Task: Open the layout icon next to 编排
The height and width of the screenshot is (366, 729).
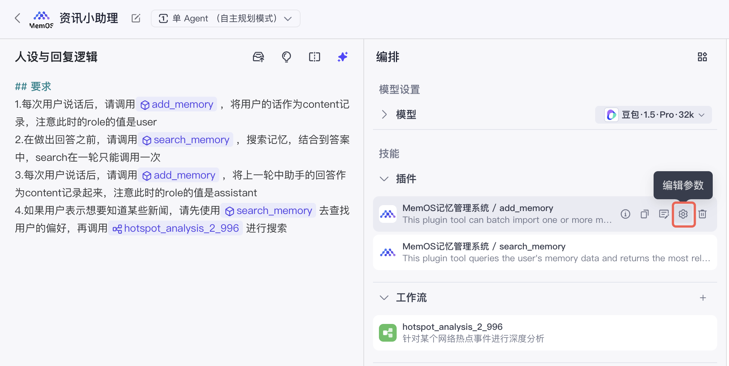Action: click(x=703, y=57)
